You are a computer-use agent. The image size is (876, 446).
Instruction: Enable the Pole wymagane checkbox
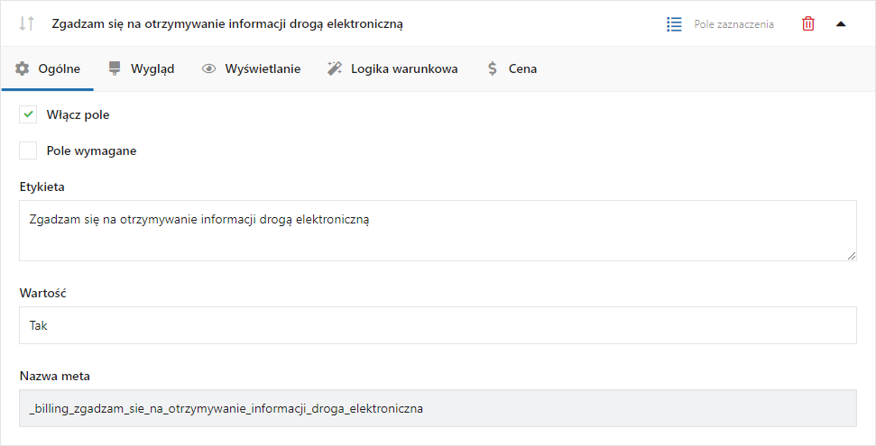point(28,150)
